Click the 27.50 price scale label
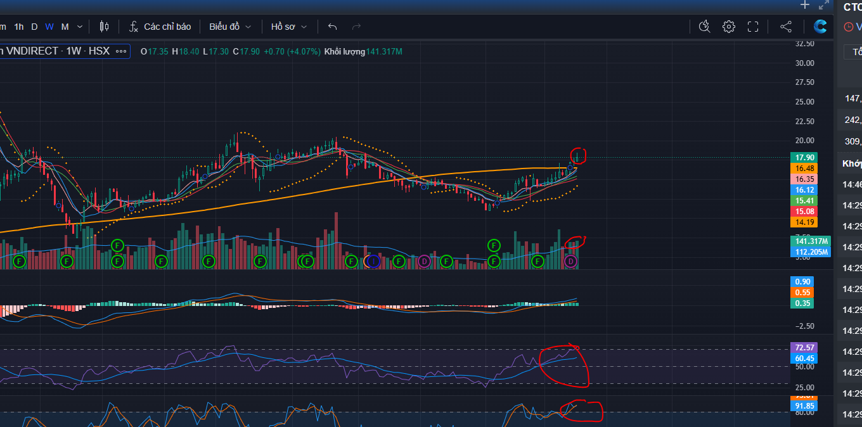Viewport: 862px width, 427px height. point(804,82)
